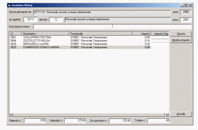Edit the destination anno field 2007

[x=186, y=20]
